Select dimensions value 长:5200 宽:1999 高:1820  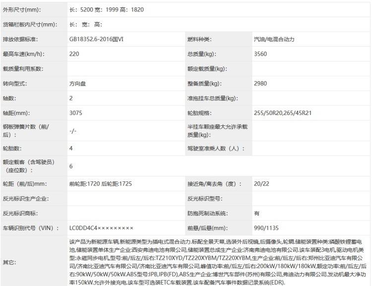point(107,10)
